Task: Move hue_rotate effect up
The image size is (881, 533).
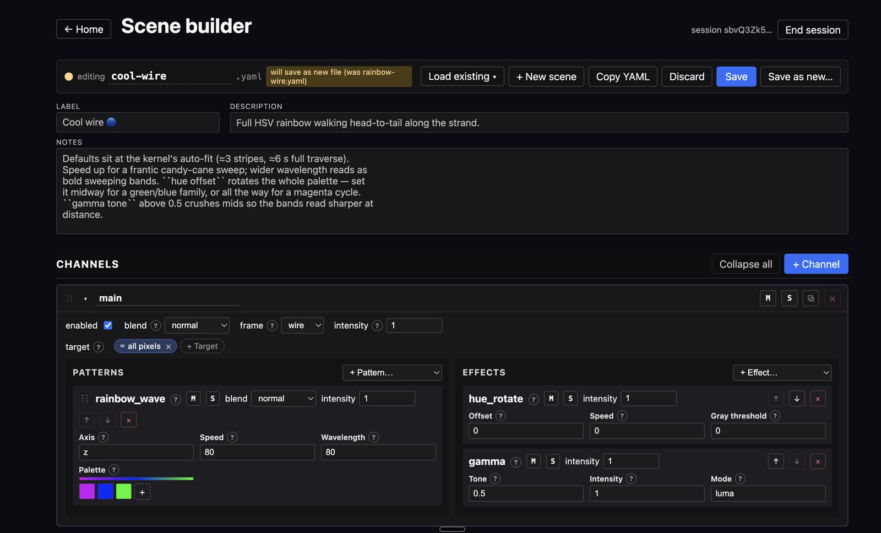Action: (x=776, y=399)
